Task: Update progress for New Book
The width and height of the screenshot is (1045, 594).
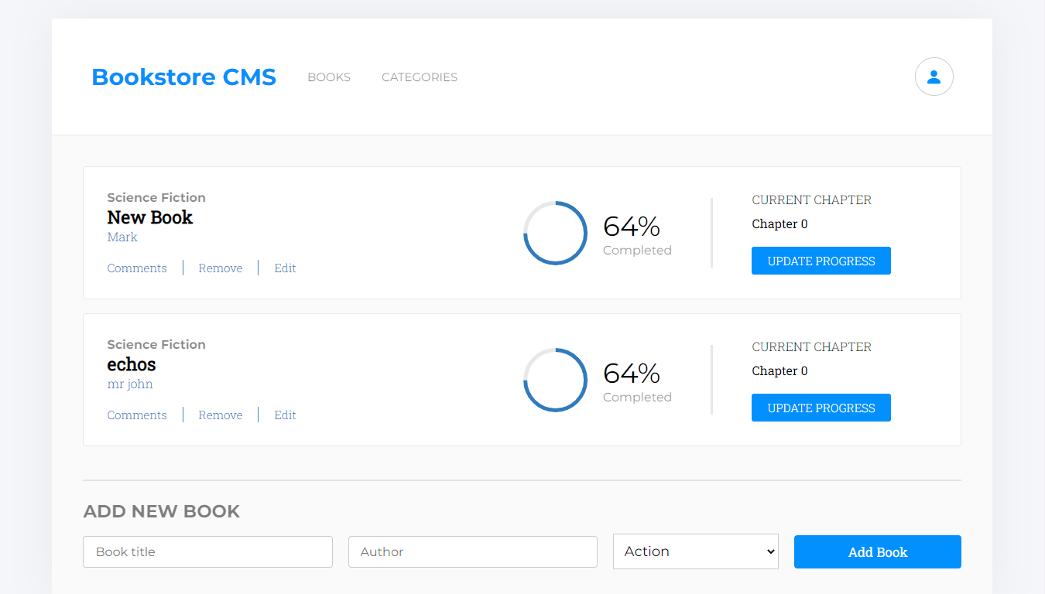Action: point(821,261)
